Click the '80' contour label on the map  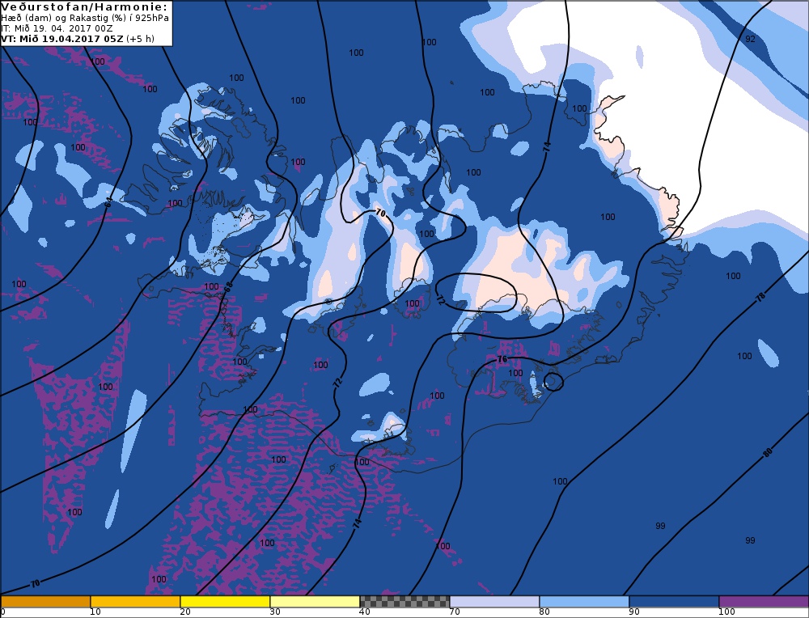click(768, 452)
